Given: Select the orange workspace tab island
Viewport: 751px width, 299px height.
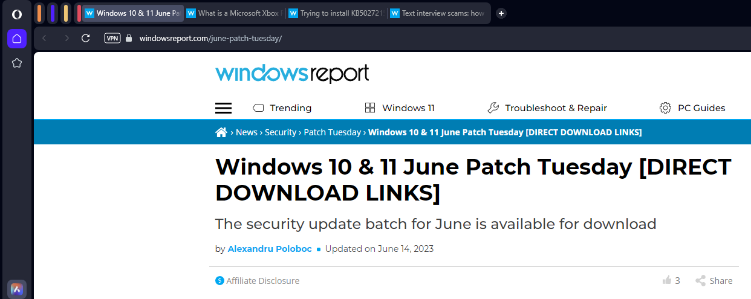Looking at the screenshot, I should pos(39,13).
